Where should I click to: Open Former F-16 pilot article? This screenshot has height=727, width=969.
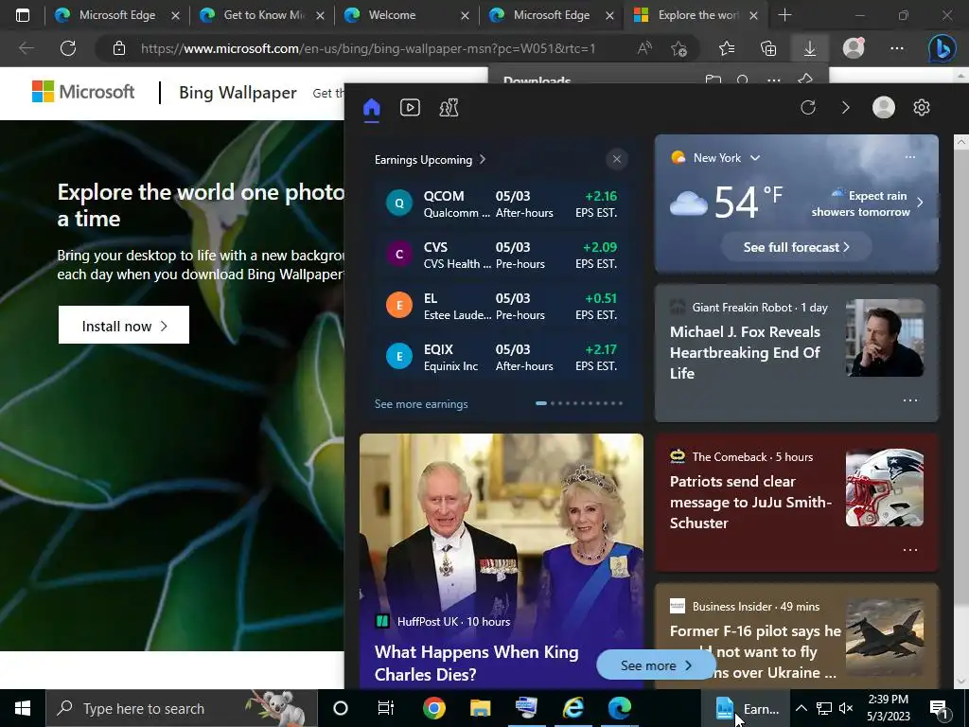coord(754,651)
